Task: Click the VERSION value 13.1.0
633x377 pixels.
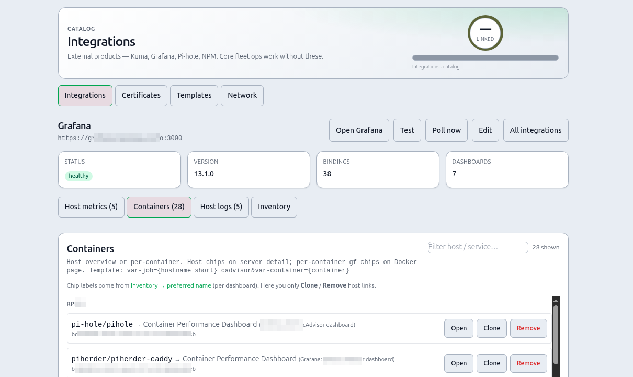Action: pyautogui.click(x=204, y=174)
